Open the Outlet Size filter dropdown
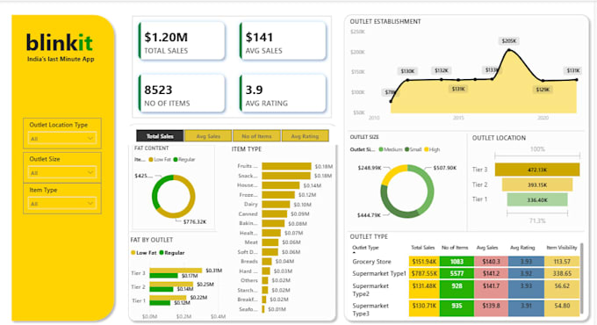This screenshot has height=325, width=597. point(62,173)
